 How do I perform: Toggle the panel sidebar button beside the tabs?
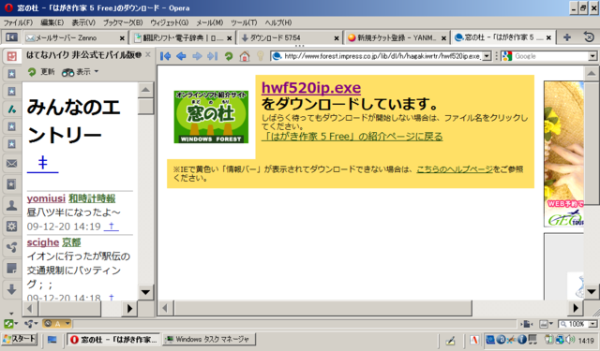pyautogui.click(x=11, y=37)
